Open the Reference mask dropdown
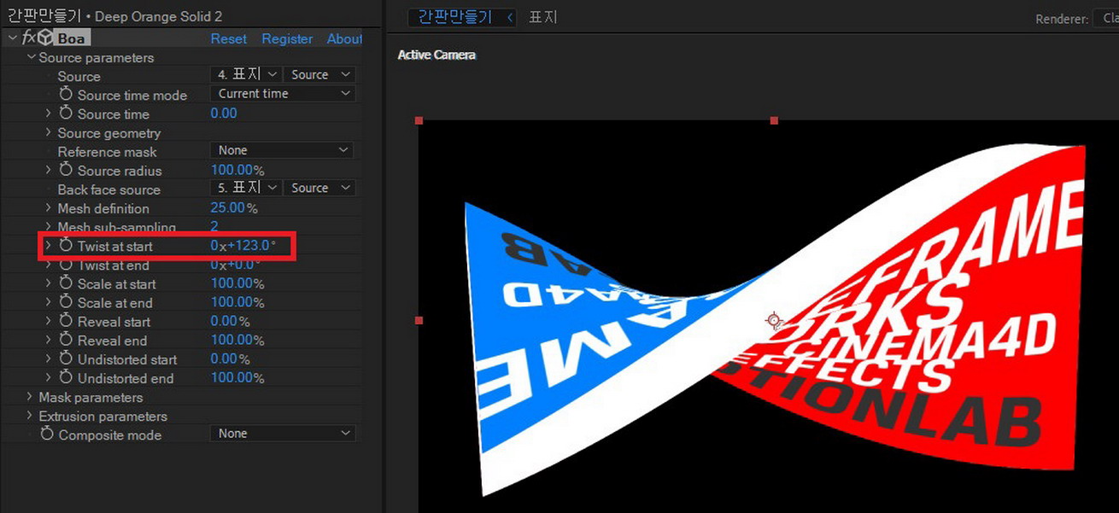This screenshot has height=513, width=1119. pos(282,150)
